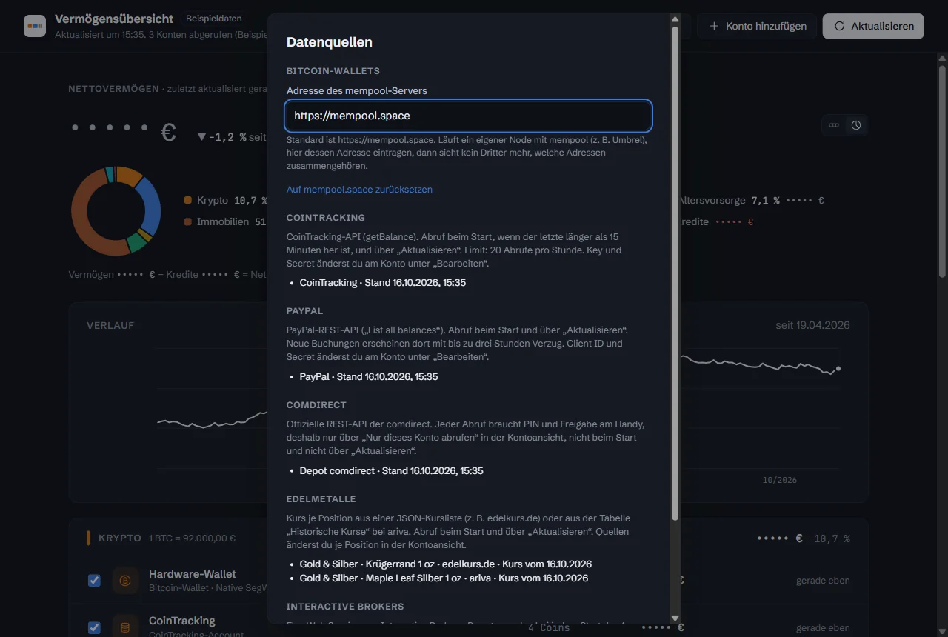Click the Vermögensübersicht app logo icon

pyautogui.click(x=35, y=26)
